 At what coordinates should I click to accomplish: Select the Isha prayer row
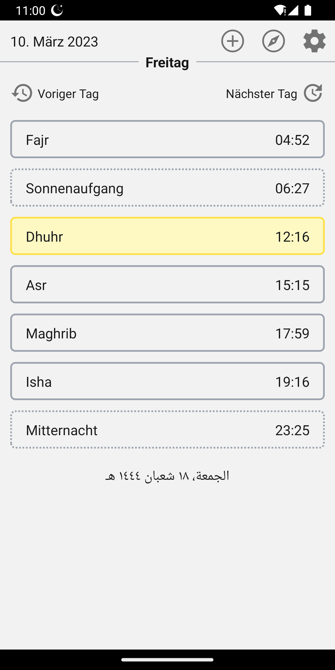[x=167, y=381]
